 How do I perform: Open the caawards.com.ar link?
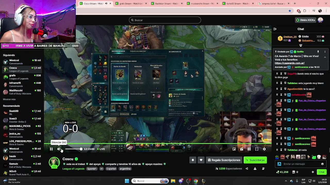pyautogui.click(x=290, y=63)
